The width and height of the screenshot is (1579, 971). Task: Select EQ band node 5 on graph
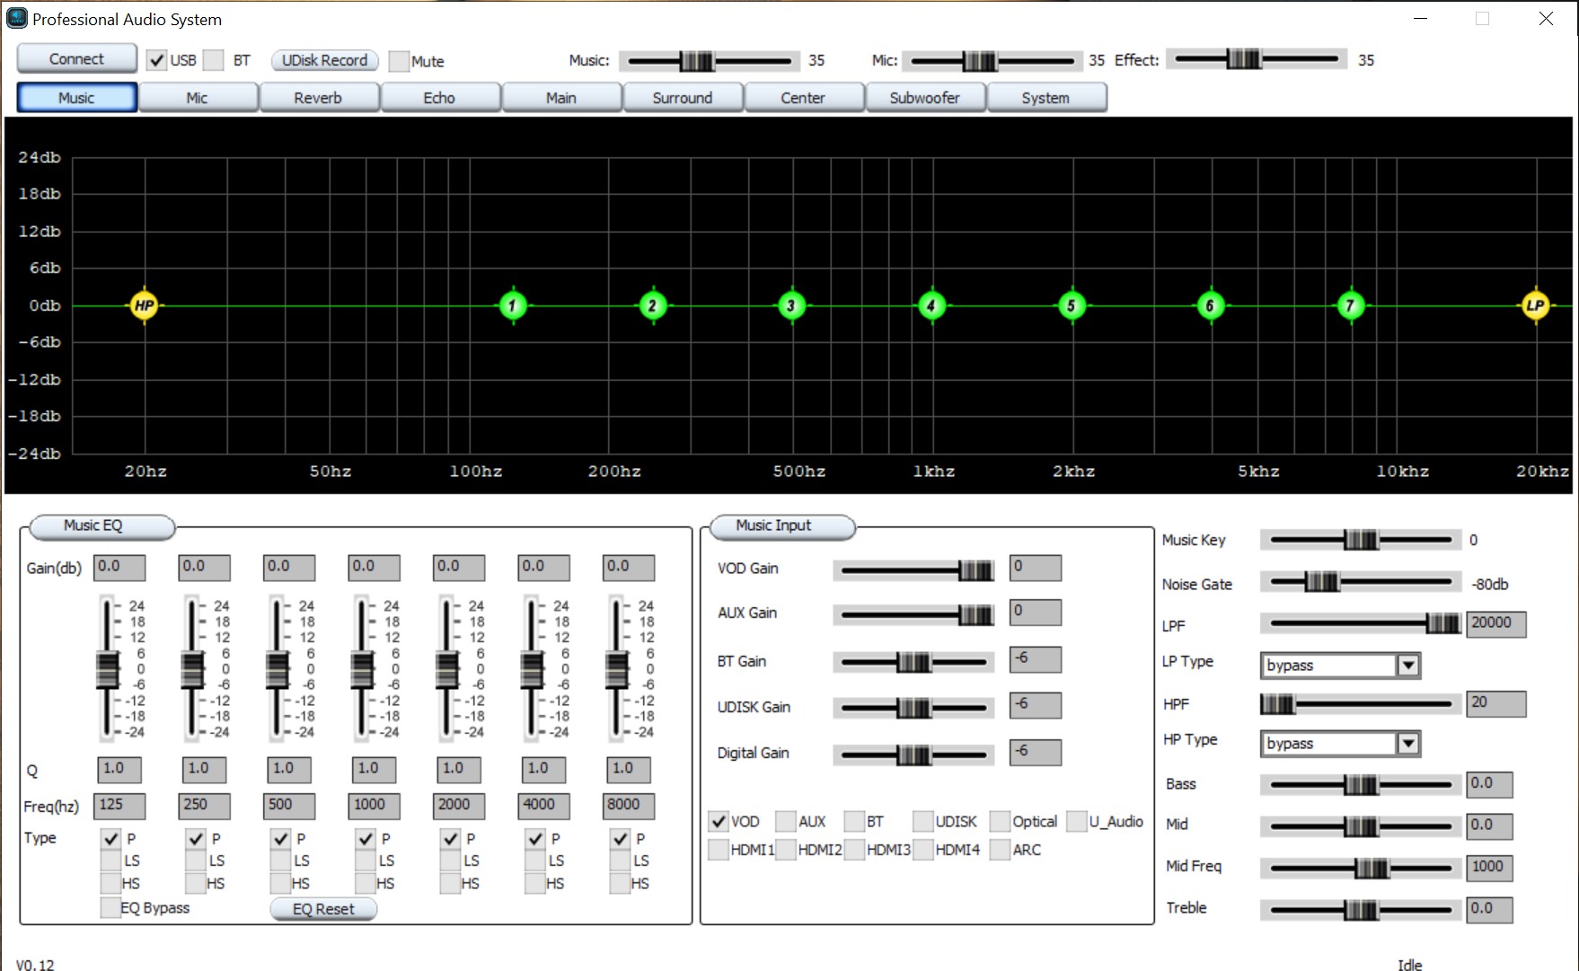tap(1071, 305)
